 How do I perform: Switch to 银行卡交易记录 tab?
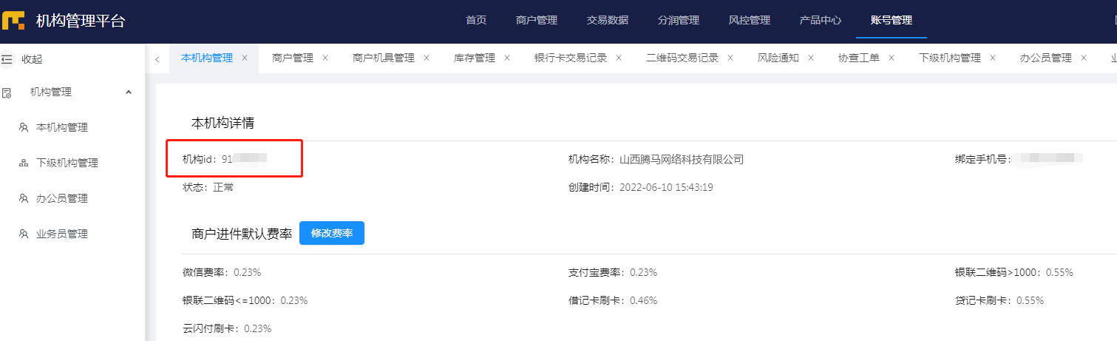571,58
